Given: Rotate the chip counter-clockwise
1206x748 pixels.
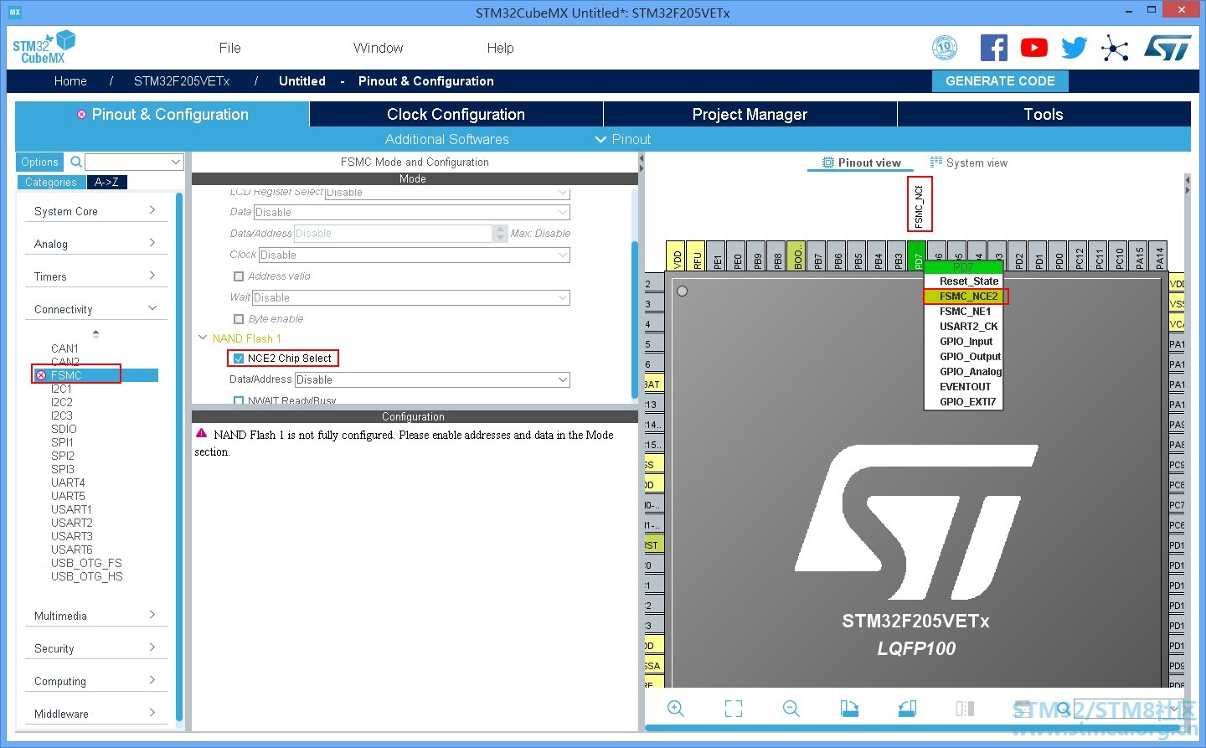Looking at the screenshot, I should tap(907, 709).
